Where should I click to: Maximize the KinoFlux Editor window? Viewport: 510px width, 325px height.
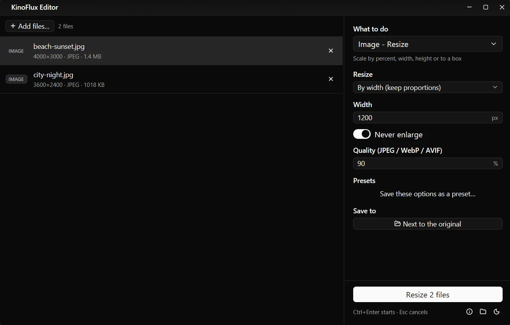click(x=486, y=7)
